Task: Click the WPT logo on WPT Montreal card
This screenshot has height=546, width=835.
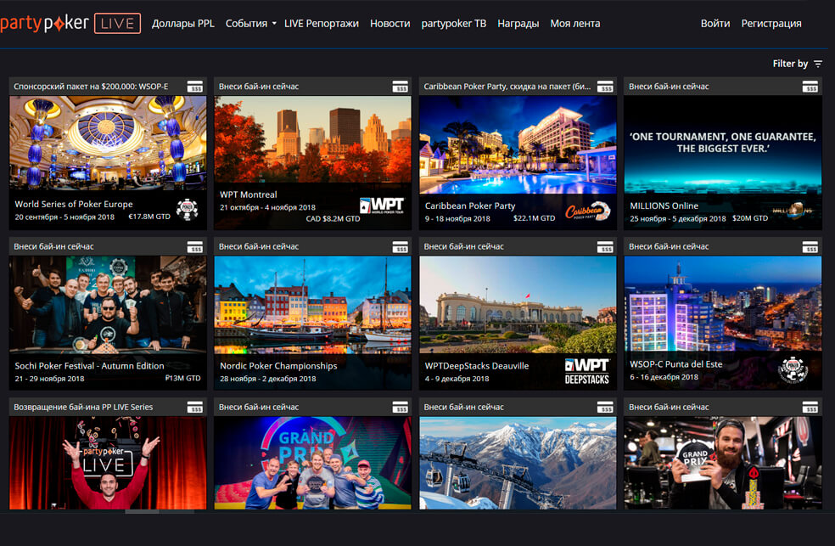Action: [x=382, y=205]
